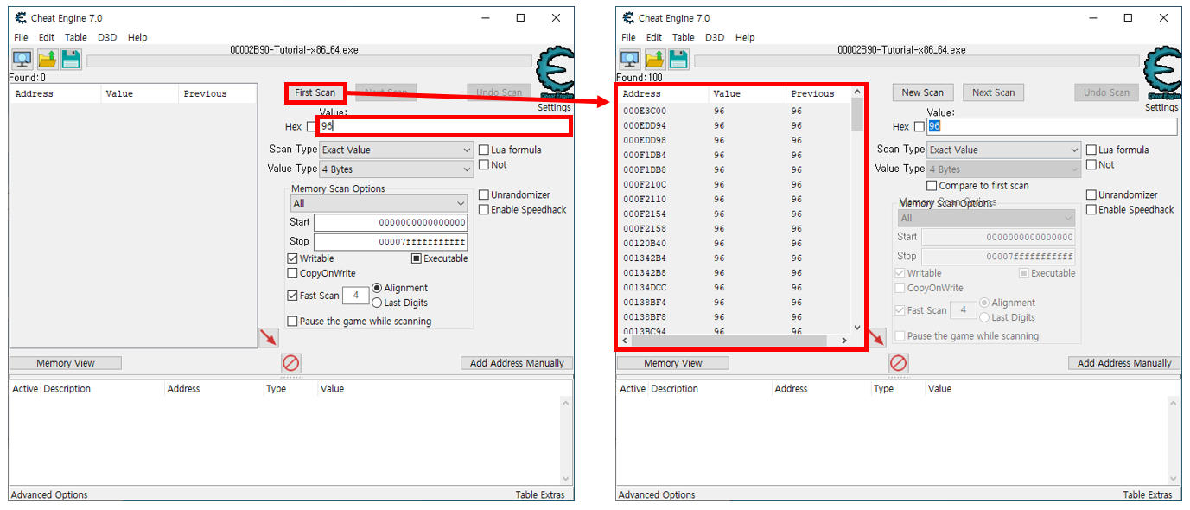
Task: Click red arrow add-to-list icon in left window
Action: (269, 337)
